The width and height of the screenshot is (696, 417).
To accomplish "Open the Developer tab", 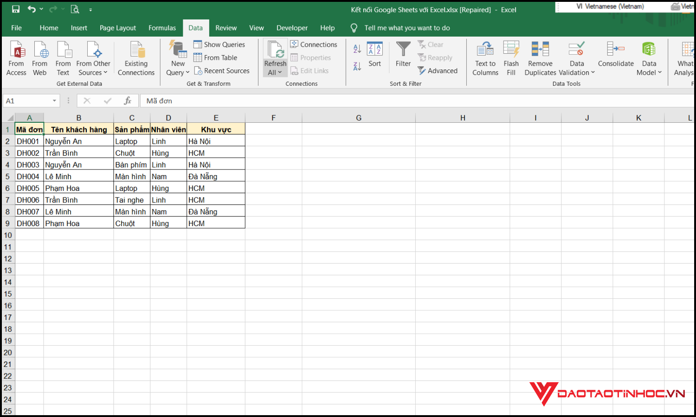I will pyautogui.click(x=292, y=28).
